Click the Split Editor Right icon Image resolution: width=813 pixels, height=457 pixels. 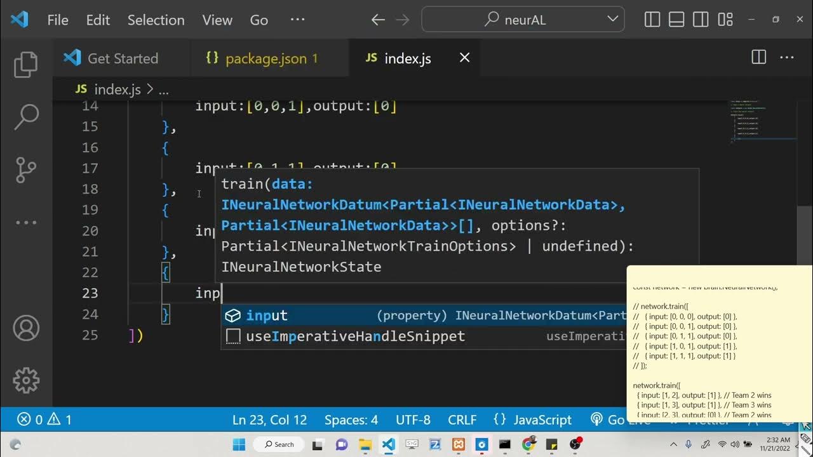click(x=758, y=58)
